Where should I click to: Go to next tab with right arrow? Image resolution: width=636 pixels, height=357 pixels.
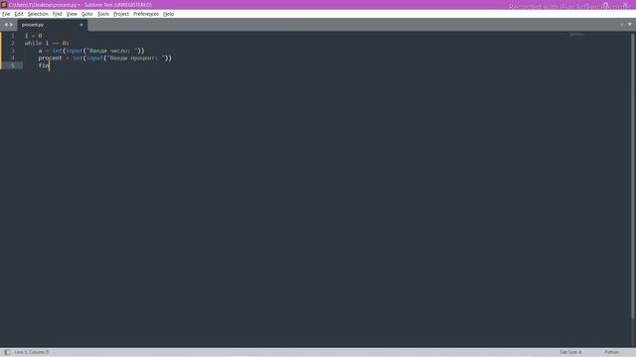11,25
